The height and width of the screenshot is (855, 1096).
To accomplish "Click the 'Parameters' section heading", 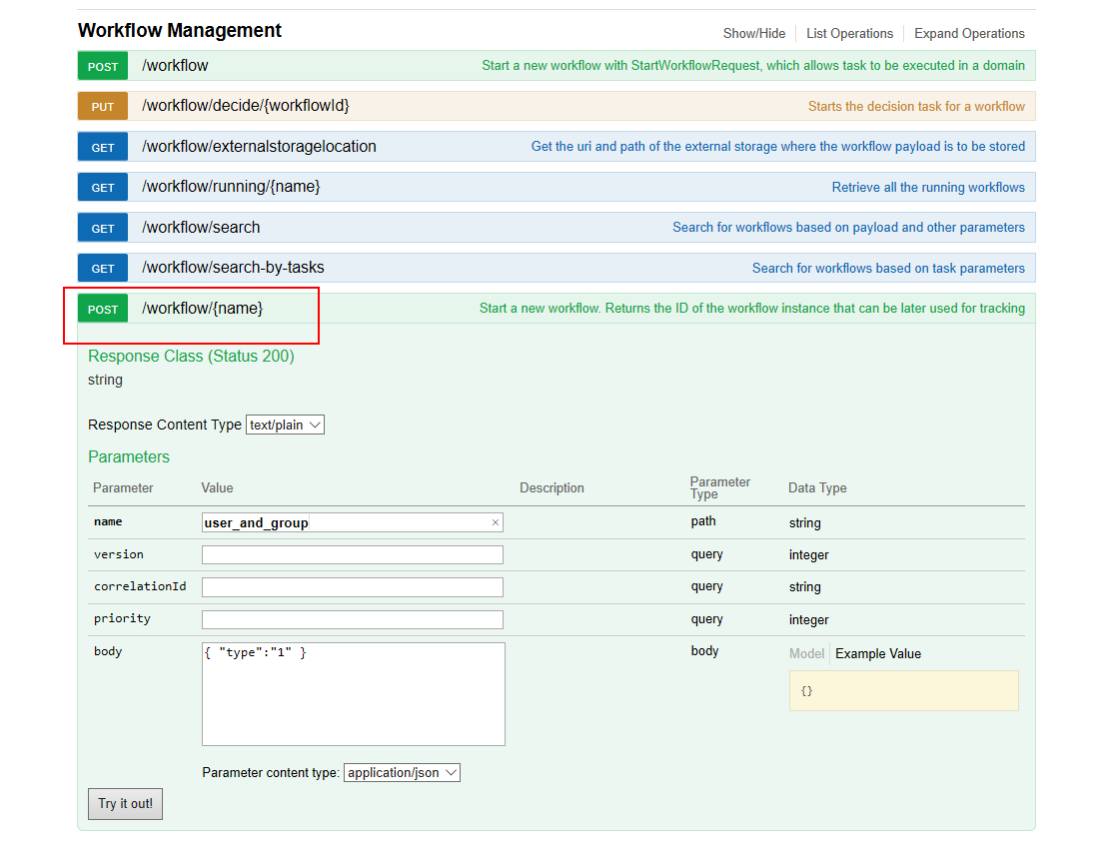I will [129, 456].
